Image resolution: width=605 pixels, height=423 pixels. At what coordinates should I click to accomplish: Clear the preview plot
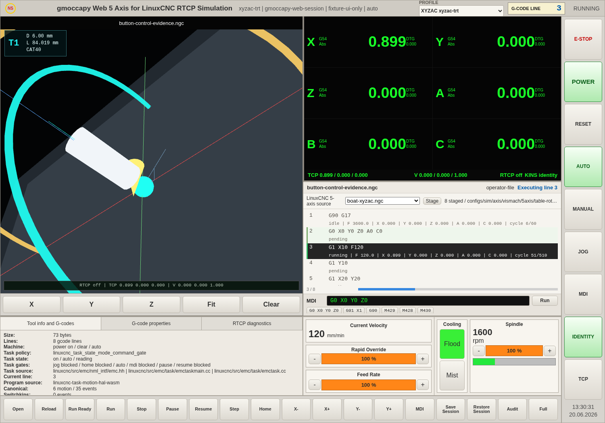tap(271, 305)
